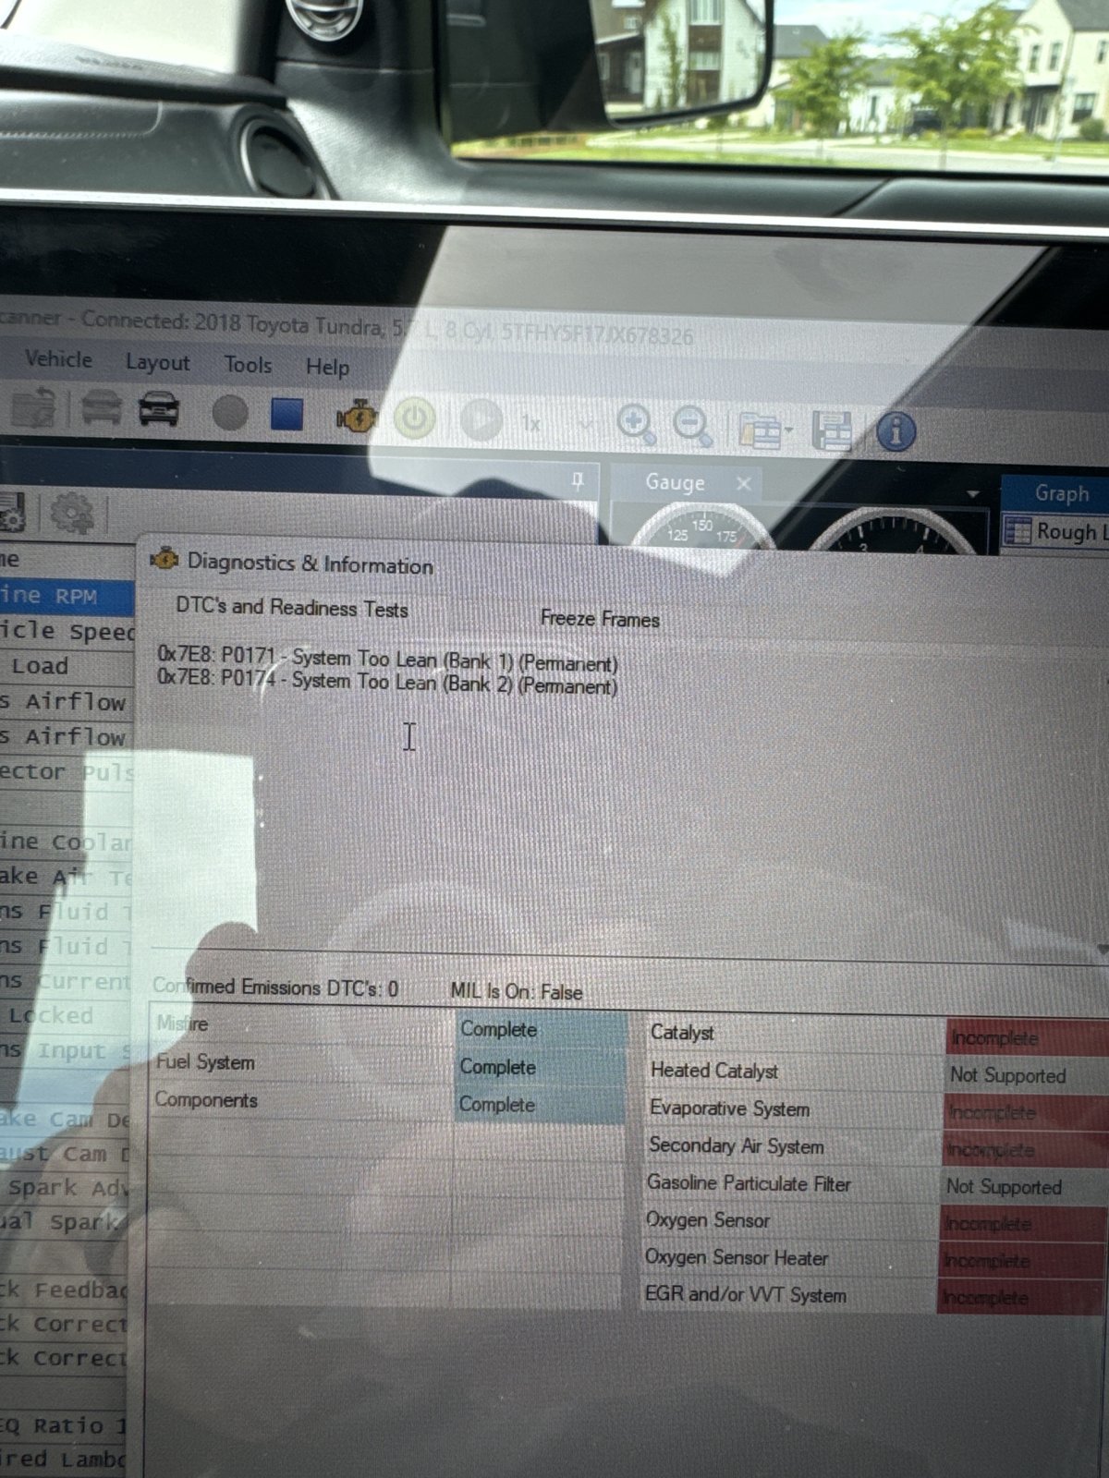
Task: Open the layout windows dropdown icon
Action: 764,430
